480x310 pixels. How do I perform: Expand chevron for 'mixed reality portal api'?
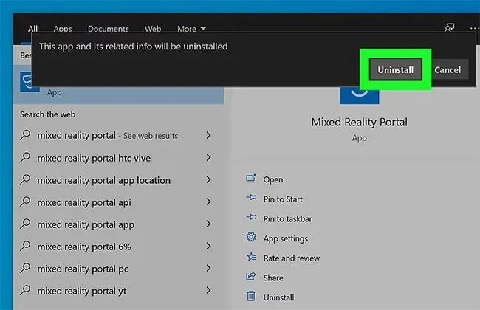pyautogui.click(x=208, y=201)
